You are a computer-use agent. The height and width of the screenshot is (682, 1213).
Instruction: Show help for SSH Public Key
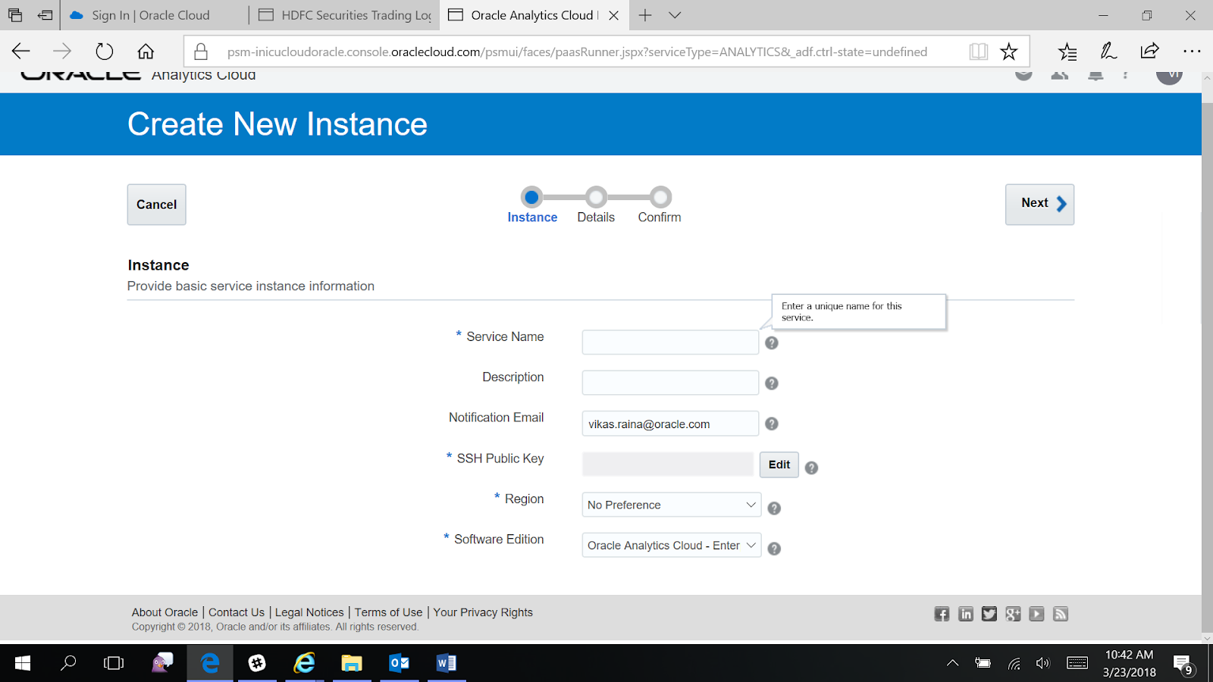point(811,468)
